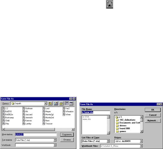Select the Child file icon

(x=4, y=121)
